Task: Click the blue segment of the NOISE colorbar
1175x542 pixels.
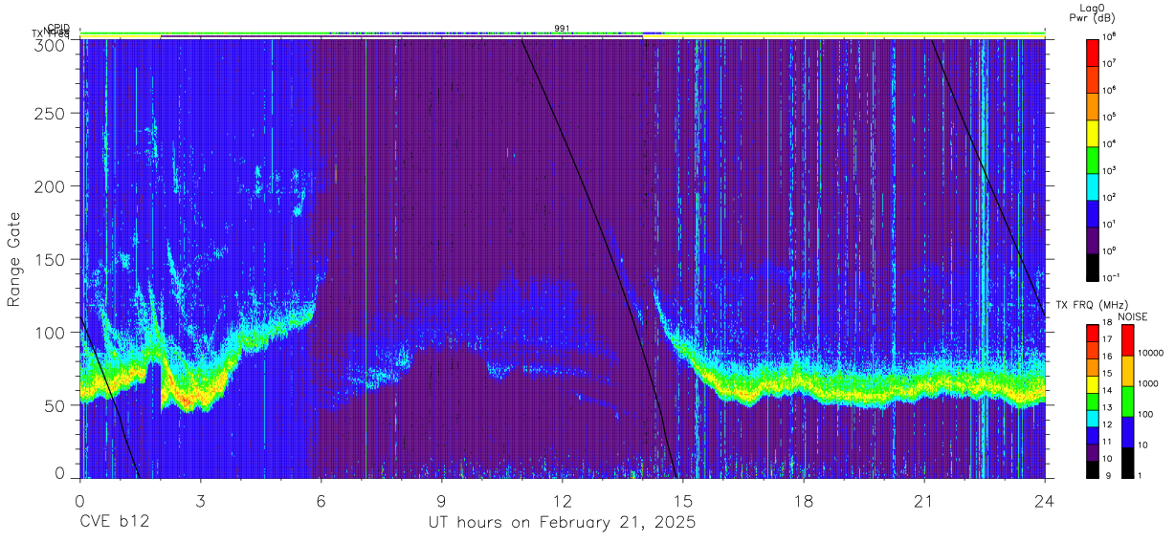Action: [1128, 431]
